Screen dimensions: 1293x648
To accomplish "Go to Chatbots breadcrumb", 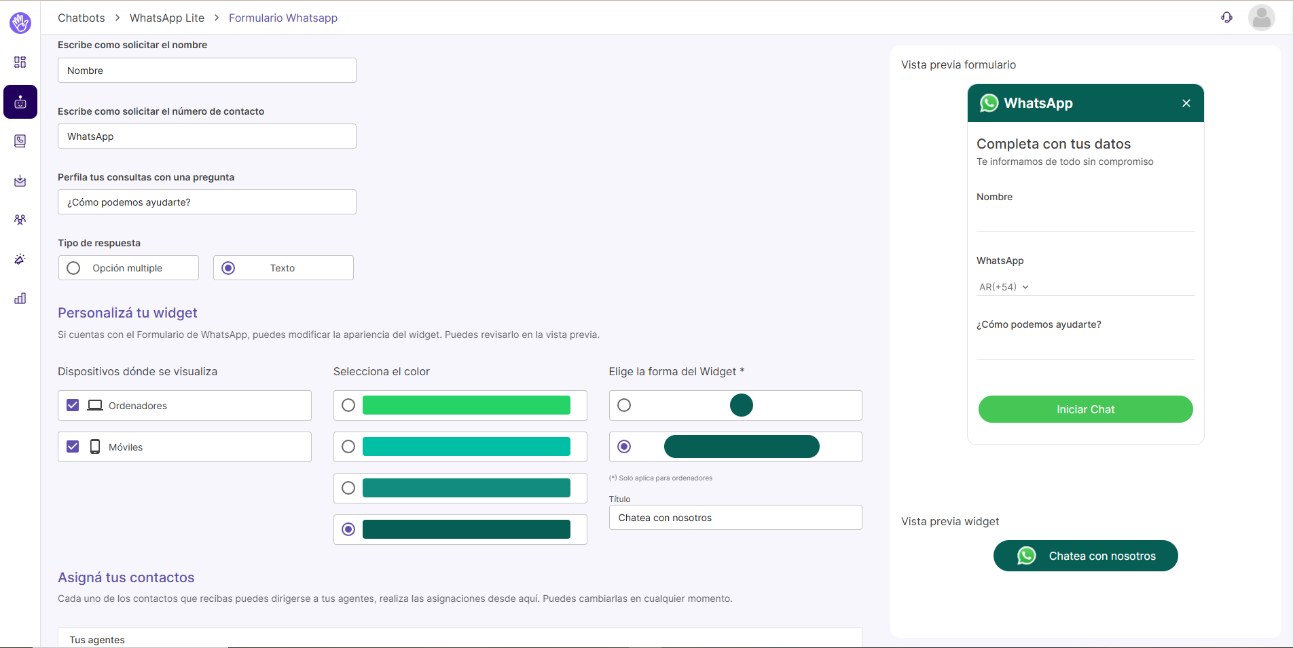I will pyautogui.click(x=81, y=18).
